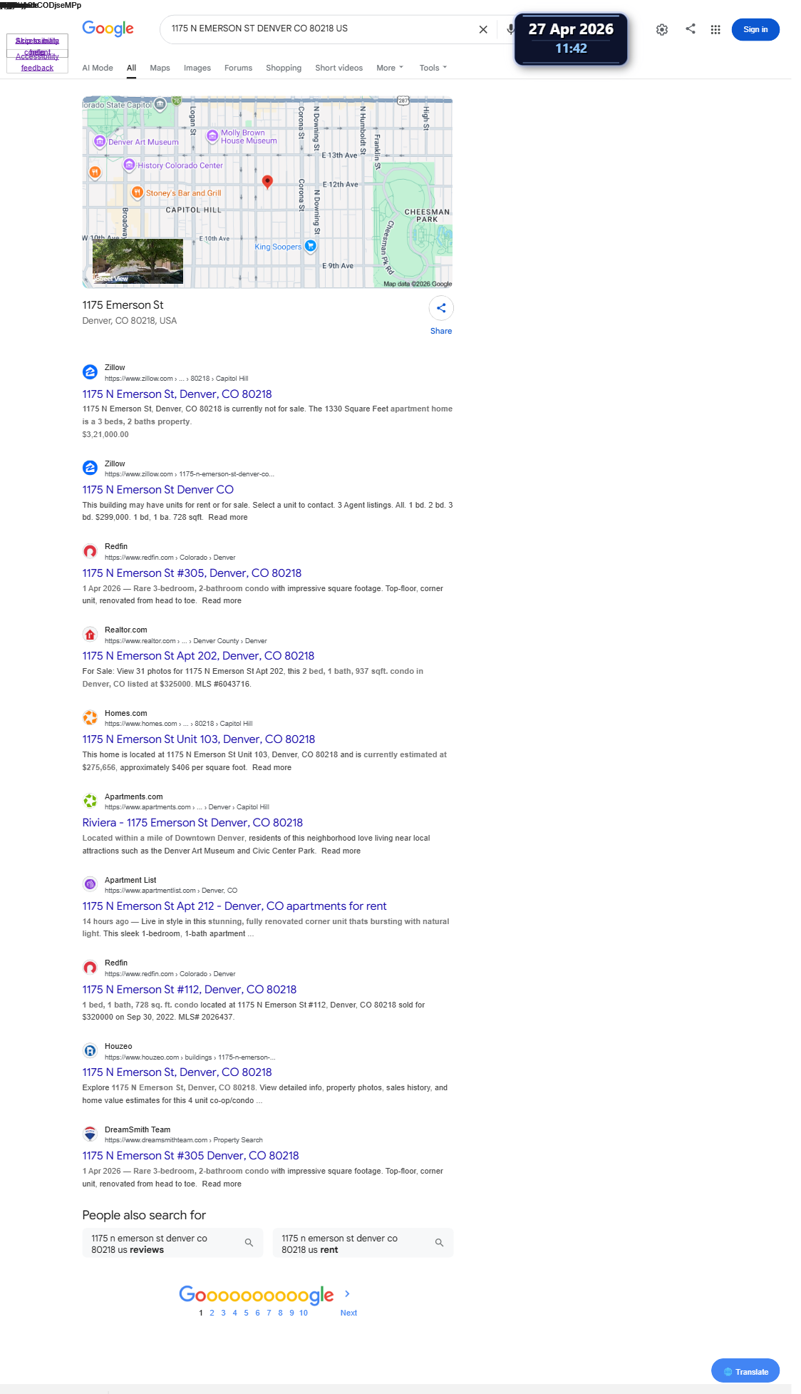This screenshot has height=1394, width=801.
Task: Click Read more on Homes.com snippet
Action: (272, 767)
